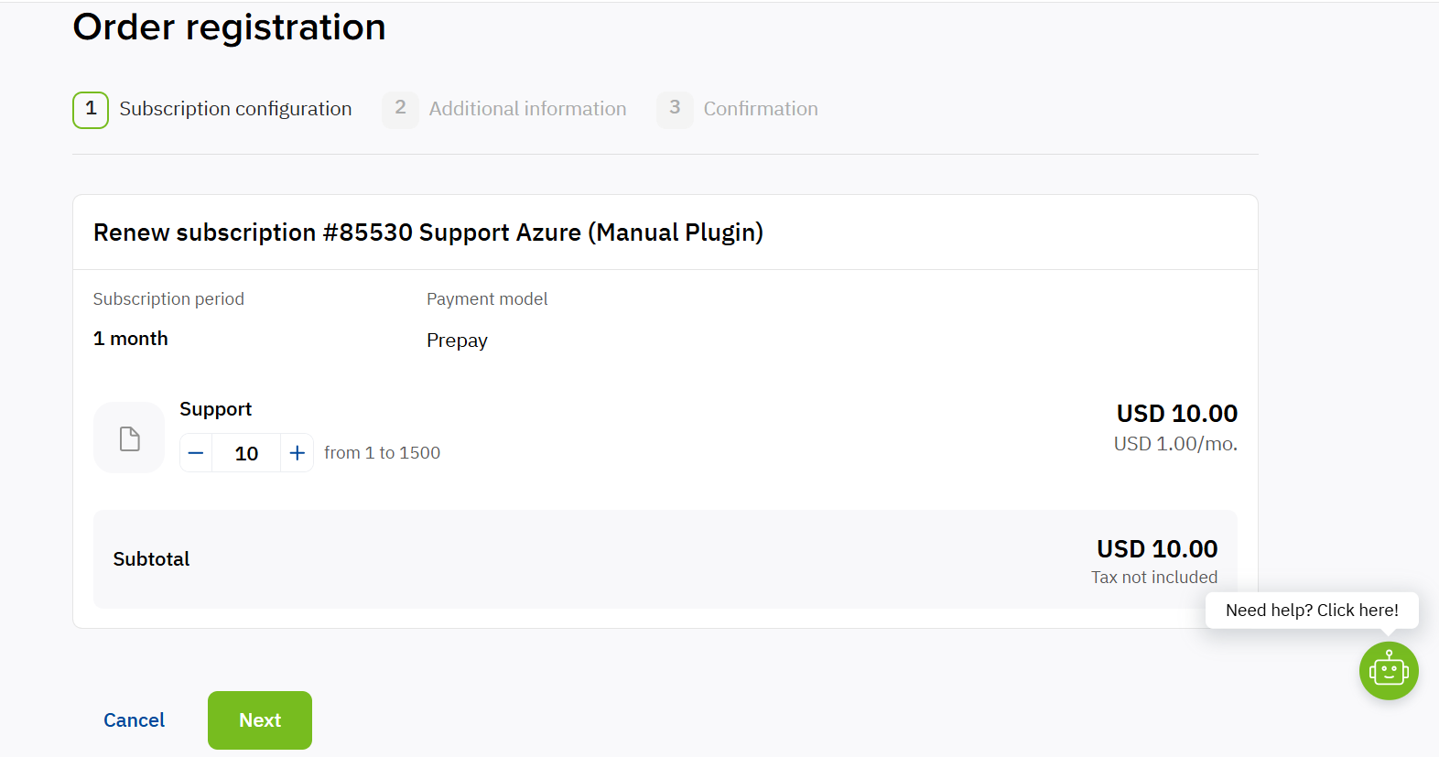Select the step 2 number badge
The image size is (1439, 757).
click(400, 110)
